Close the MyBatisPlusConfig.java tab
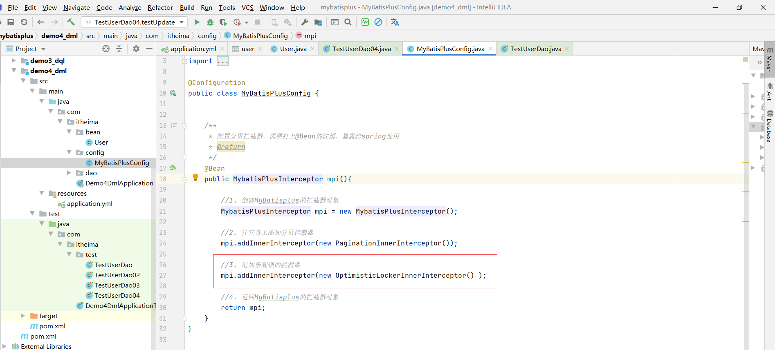Viewport: 775px width, 350px height. click(490, 49)
